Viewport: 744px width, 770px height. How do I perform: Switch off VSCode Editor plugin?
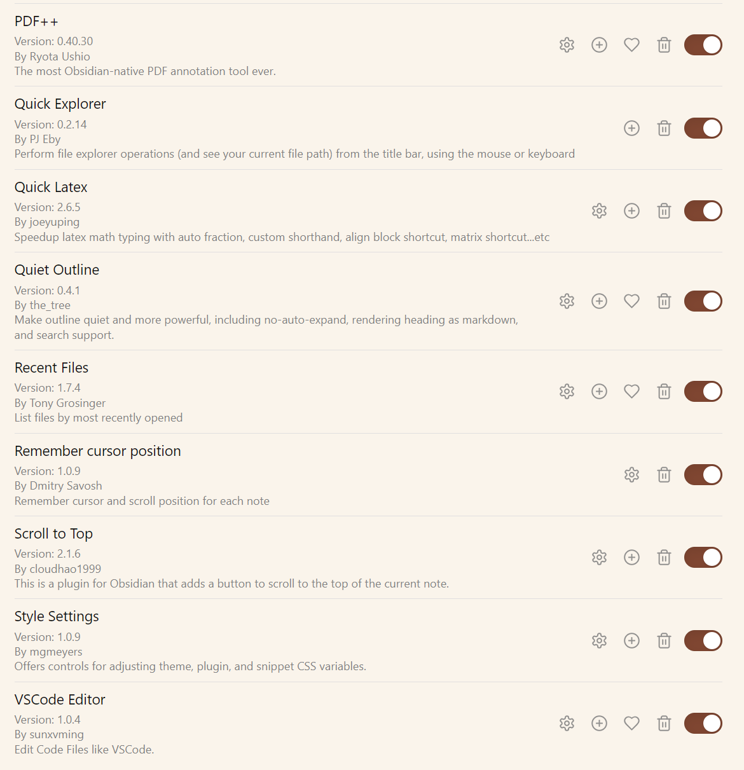[x=703, y=724]
